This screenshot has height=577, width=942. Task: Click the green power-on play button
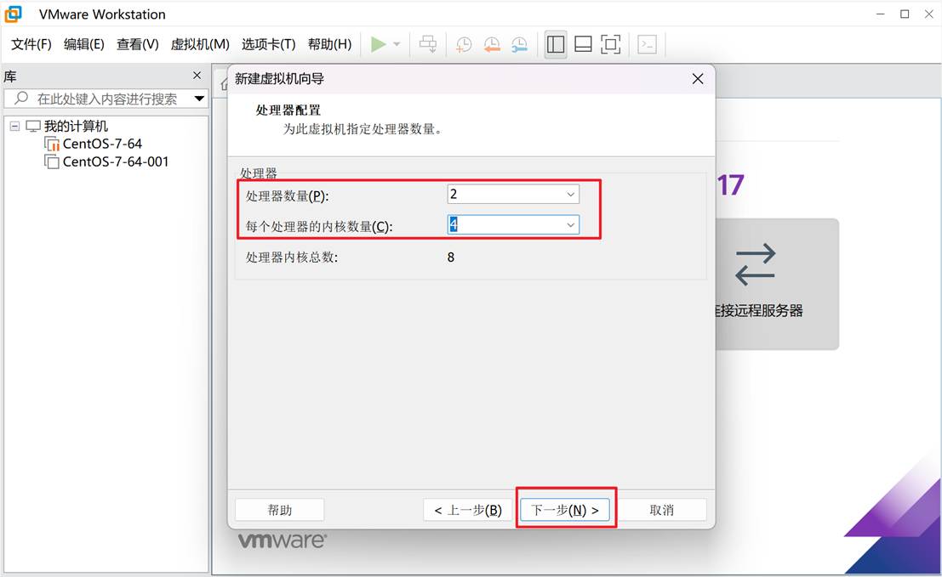click(378, 44)
